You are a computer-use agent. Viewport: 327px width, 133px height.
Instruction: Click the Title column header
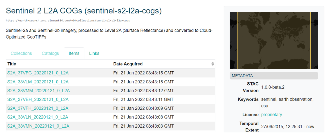pyautogui.click(x=59, y=64)
